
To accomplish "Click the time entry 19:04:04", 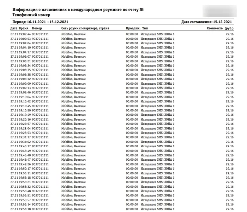I will (25, 43).
